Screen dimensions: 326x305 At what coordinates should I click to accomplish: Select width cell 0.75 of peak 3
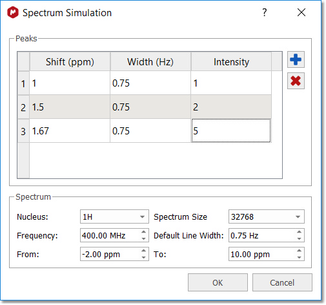tap(150, 131)
